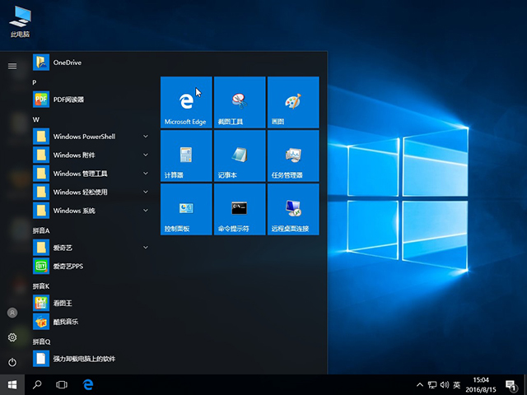Click the volume speaker tray icon
This screenshot has height=395, width=527.
pos(445,384)
